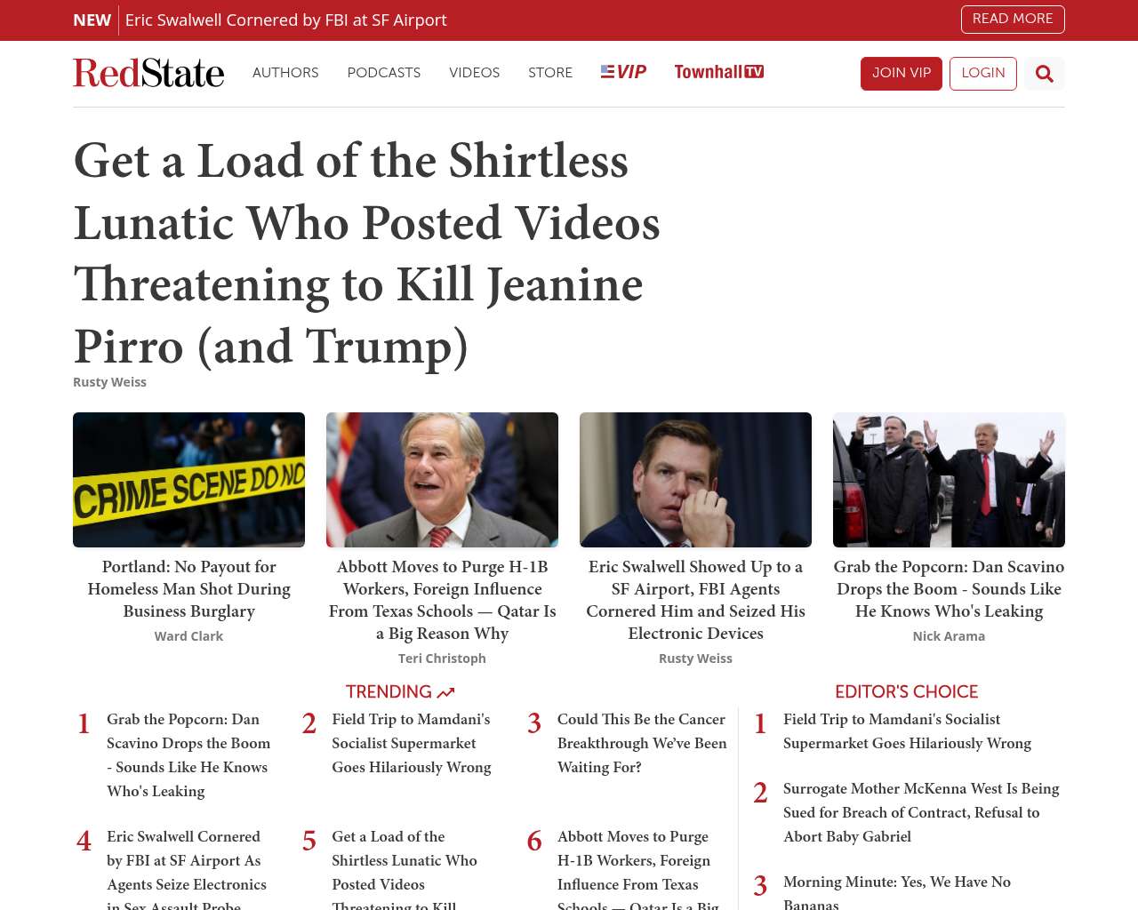Go to RedState homepage logo
This screenshot has width=1138, height=910.
click(x=148, y=73)
